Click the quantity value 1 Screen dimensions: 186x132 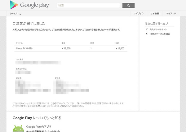(91, 48)
